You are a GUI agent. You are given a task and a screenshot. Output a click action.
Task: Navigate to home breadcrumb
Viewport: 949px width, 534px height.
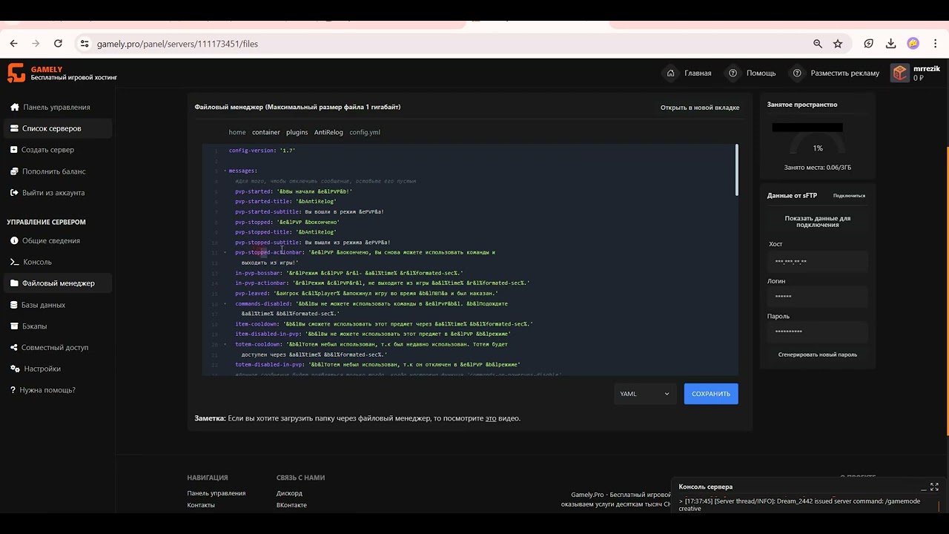tap(237, 132)
